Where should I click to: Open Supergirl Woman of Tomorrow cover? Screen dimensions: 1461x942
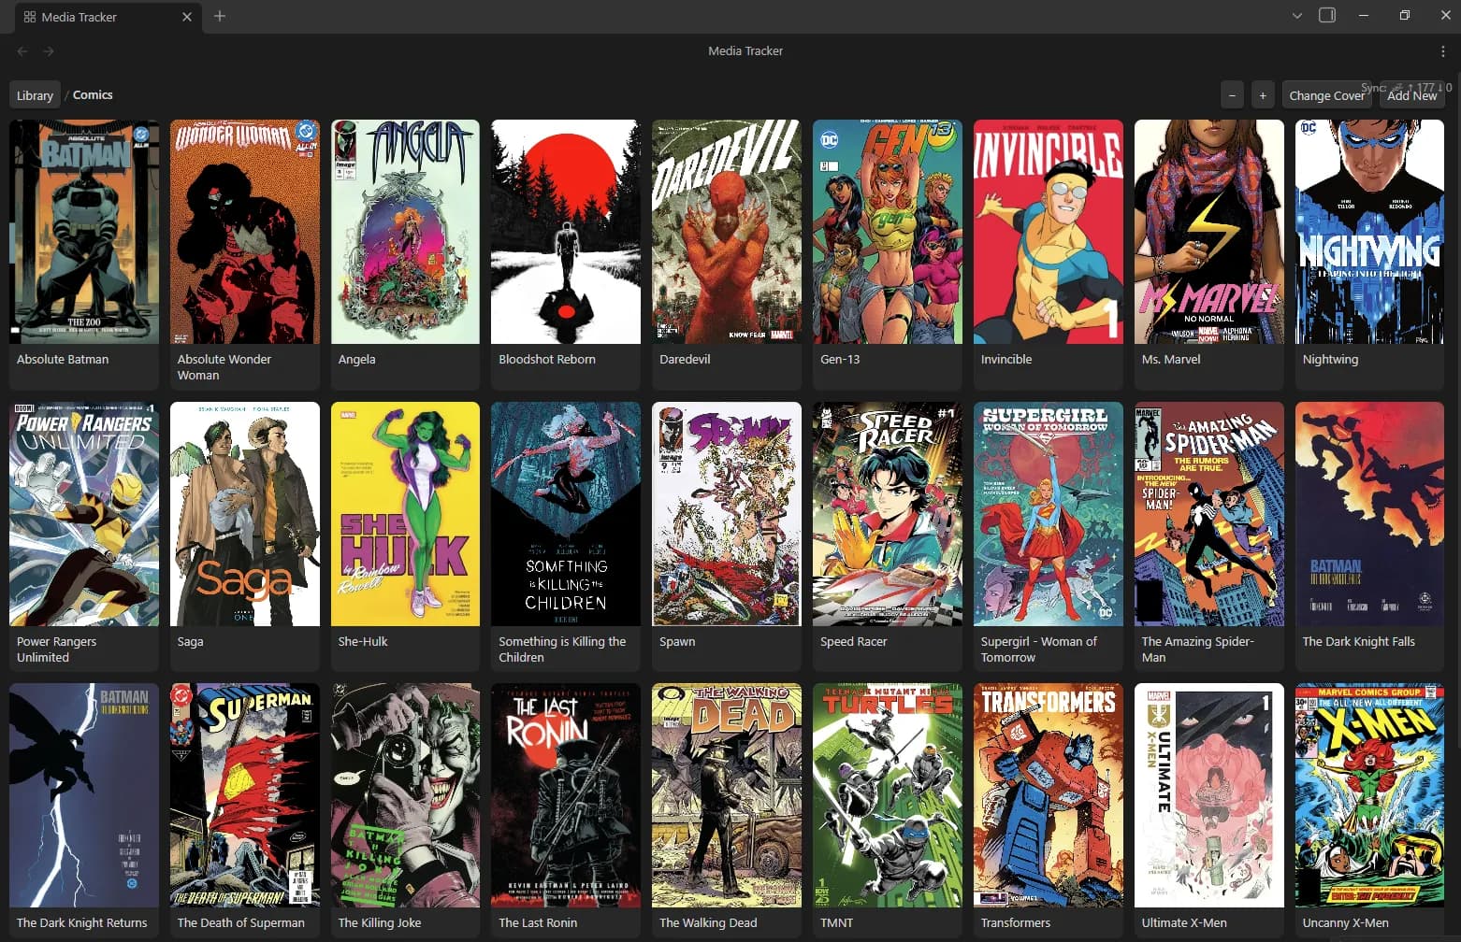click(1049, 514)
